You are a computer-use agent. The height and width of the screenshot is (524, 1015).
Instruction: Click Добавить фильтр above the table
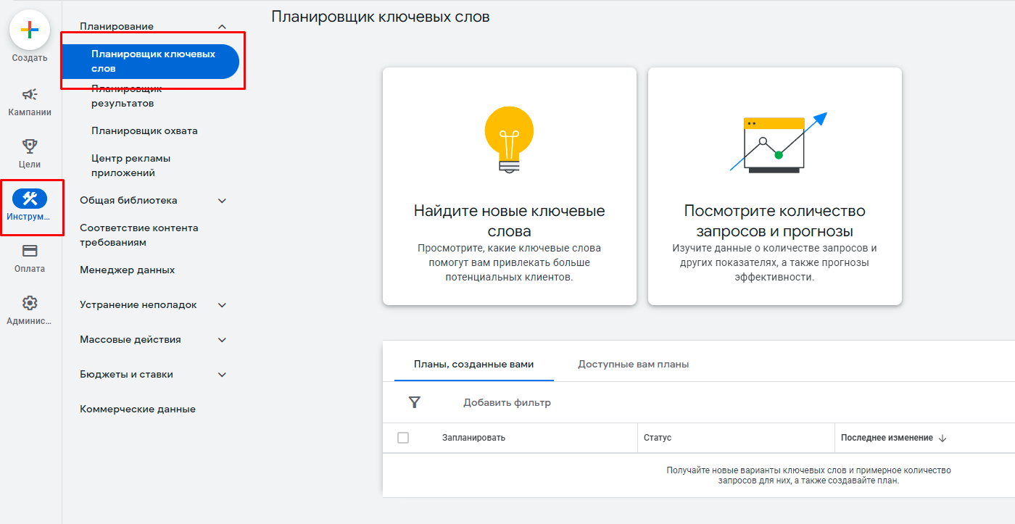(x=507, y=402)
